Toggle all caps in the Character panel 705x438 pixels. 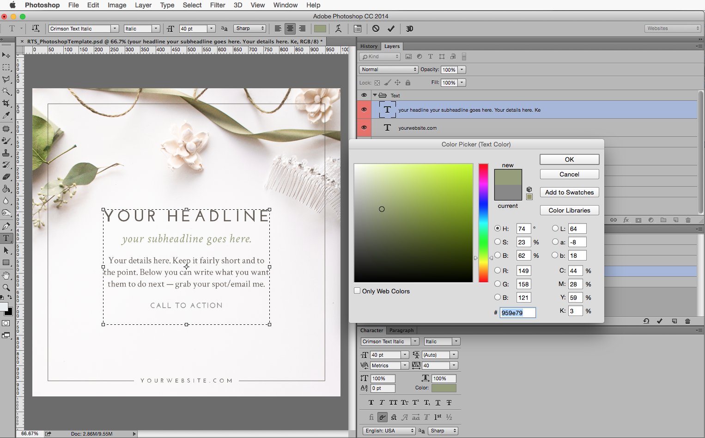[x=393, y=402]
